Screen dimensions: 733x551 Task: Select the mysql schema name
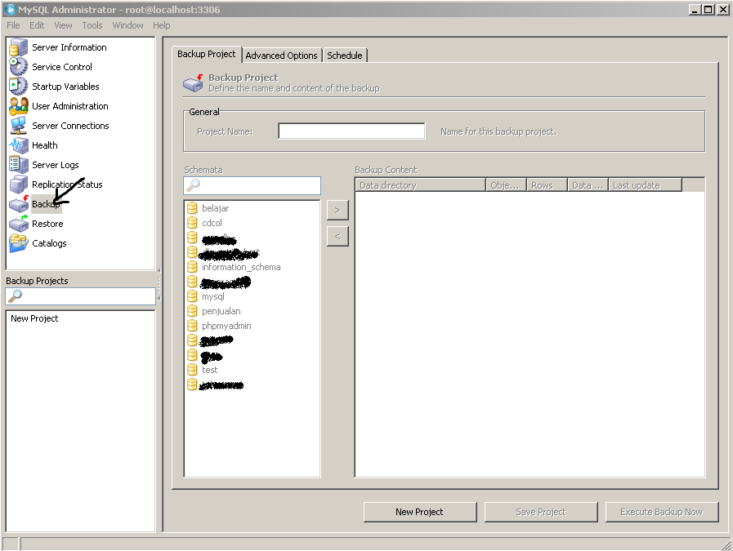click(213, 296)
